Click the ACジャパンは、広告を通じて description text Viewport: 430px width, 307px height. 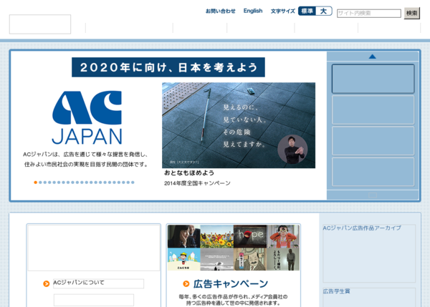(x=86, y=160)
